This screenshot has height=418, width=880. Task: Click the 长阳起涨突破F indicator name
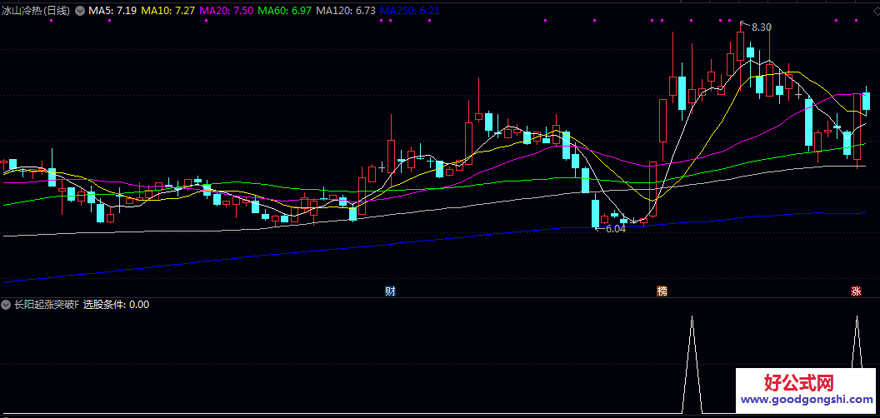click(47, 306)
